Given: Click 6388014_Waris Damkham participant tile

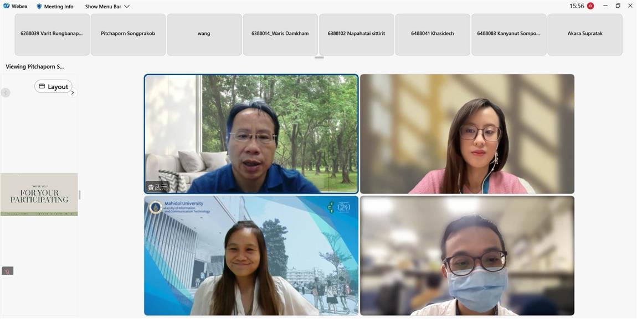Looking at the screenshot, I should pos(280,34).
